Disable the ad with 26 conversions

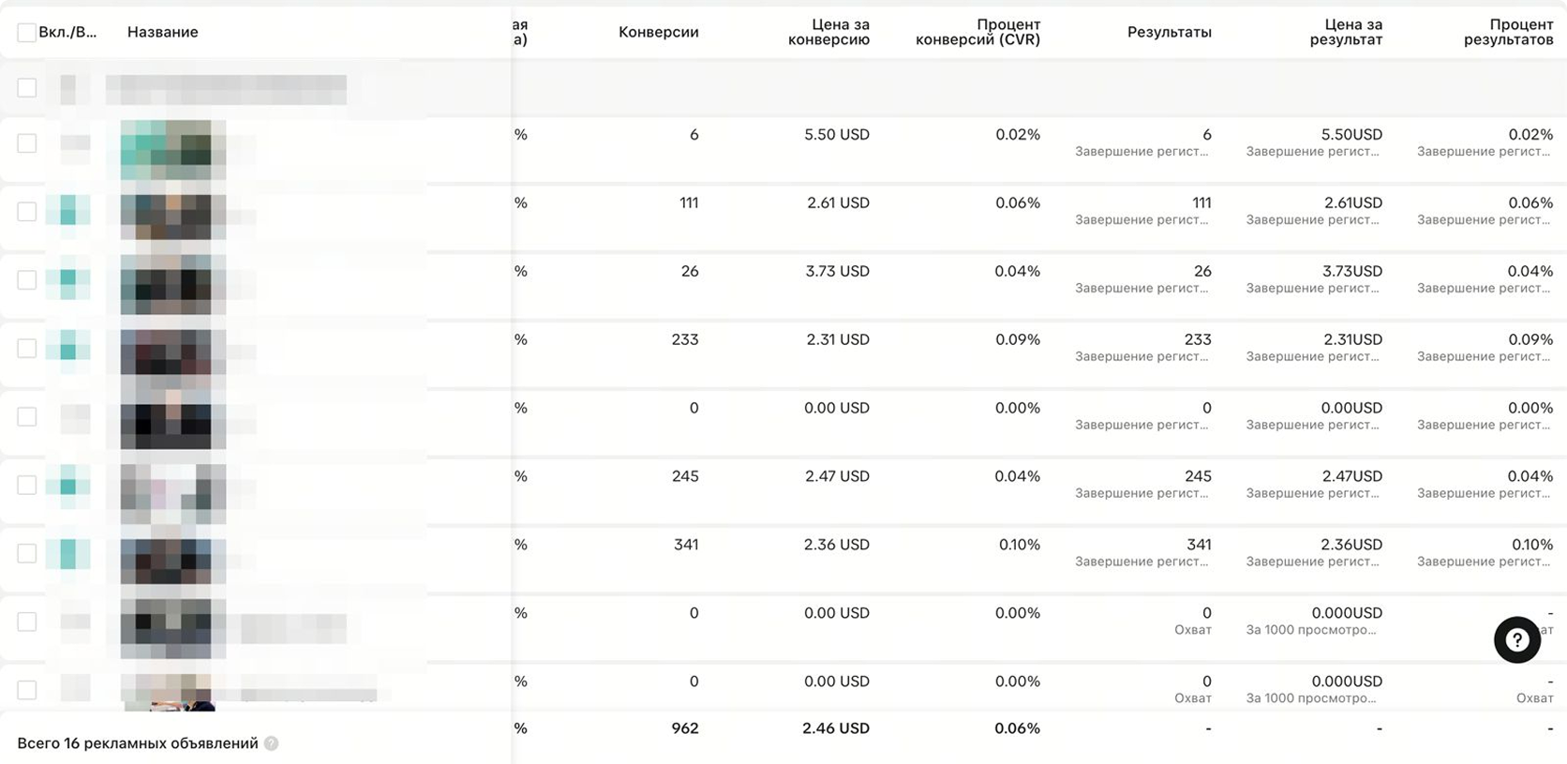pyautogui.click(x=68, y=279)
